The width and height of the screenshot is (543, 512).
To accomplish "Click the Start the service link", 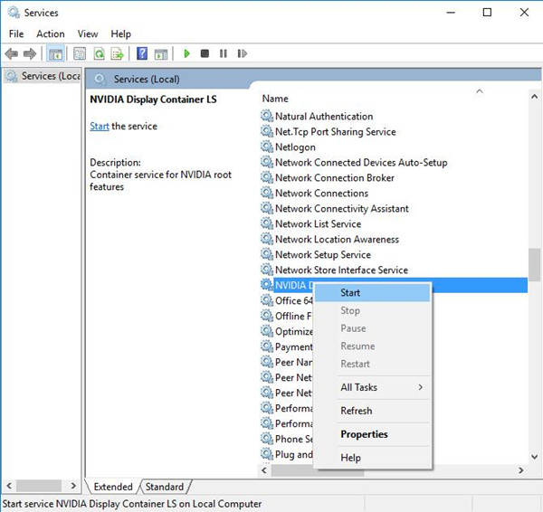I will 100,127.
